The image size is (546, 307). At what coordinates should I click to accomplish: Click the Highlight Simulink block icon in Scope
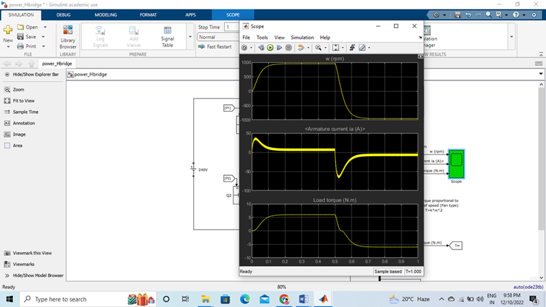[301, 48]
